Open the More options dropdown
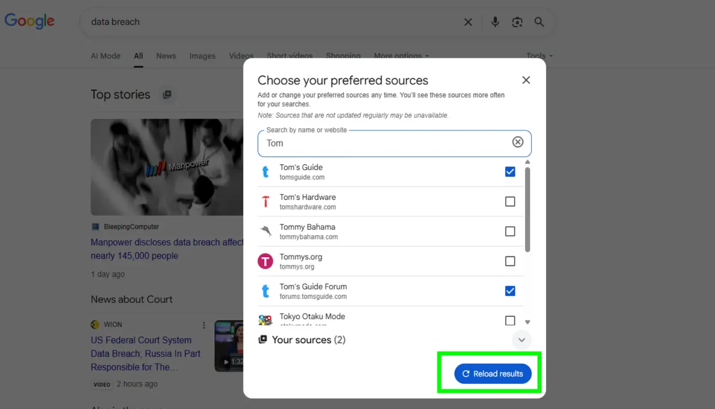This screenshot has width=715, height=409. pos(401,56)
